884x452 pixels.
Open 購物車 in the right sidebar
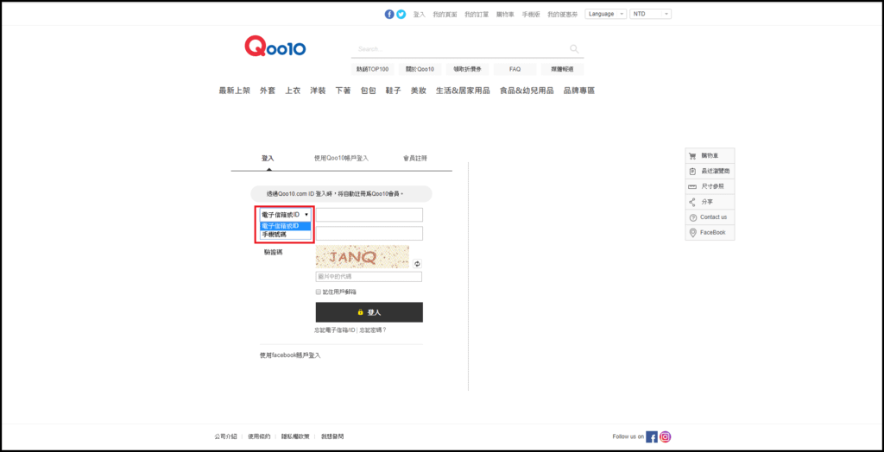click(710, 155)
